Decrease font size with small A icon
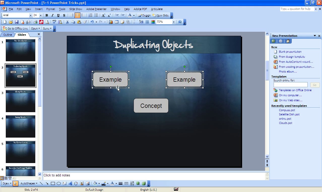This screenshot has height=192, width=322. (x=109, y=15)
